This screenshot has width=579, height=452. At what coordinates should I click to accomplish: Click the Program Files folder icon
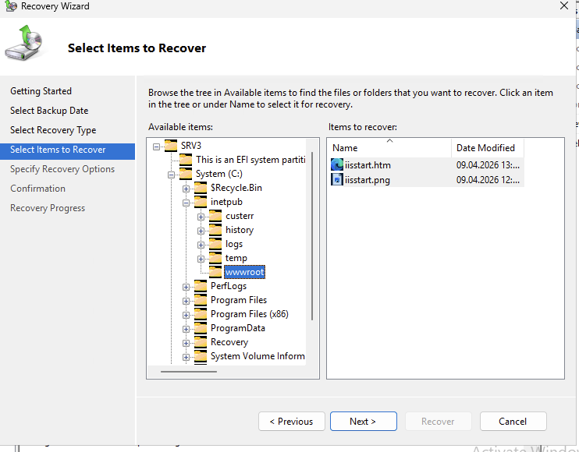click(x=201, y=300)
